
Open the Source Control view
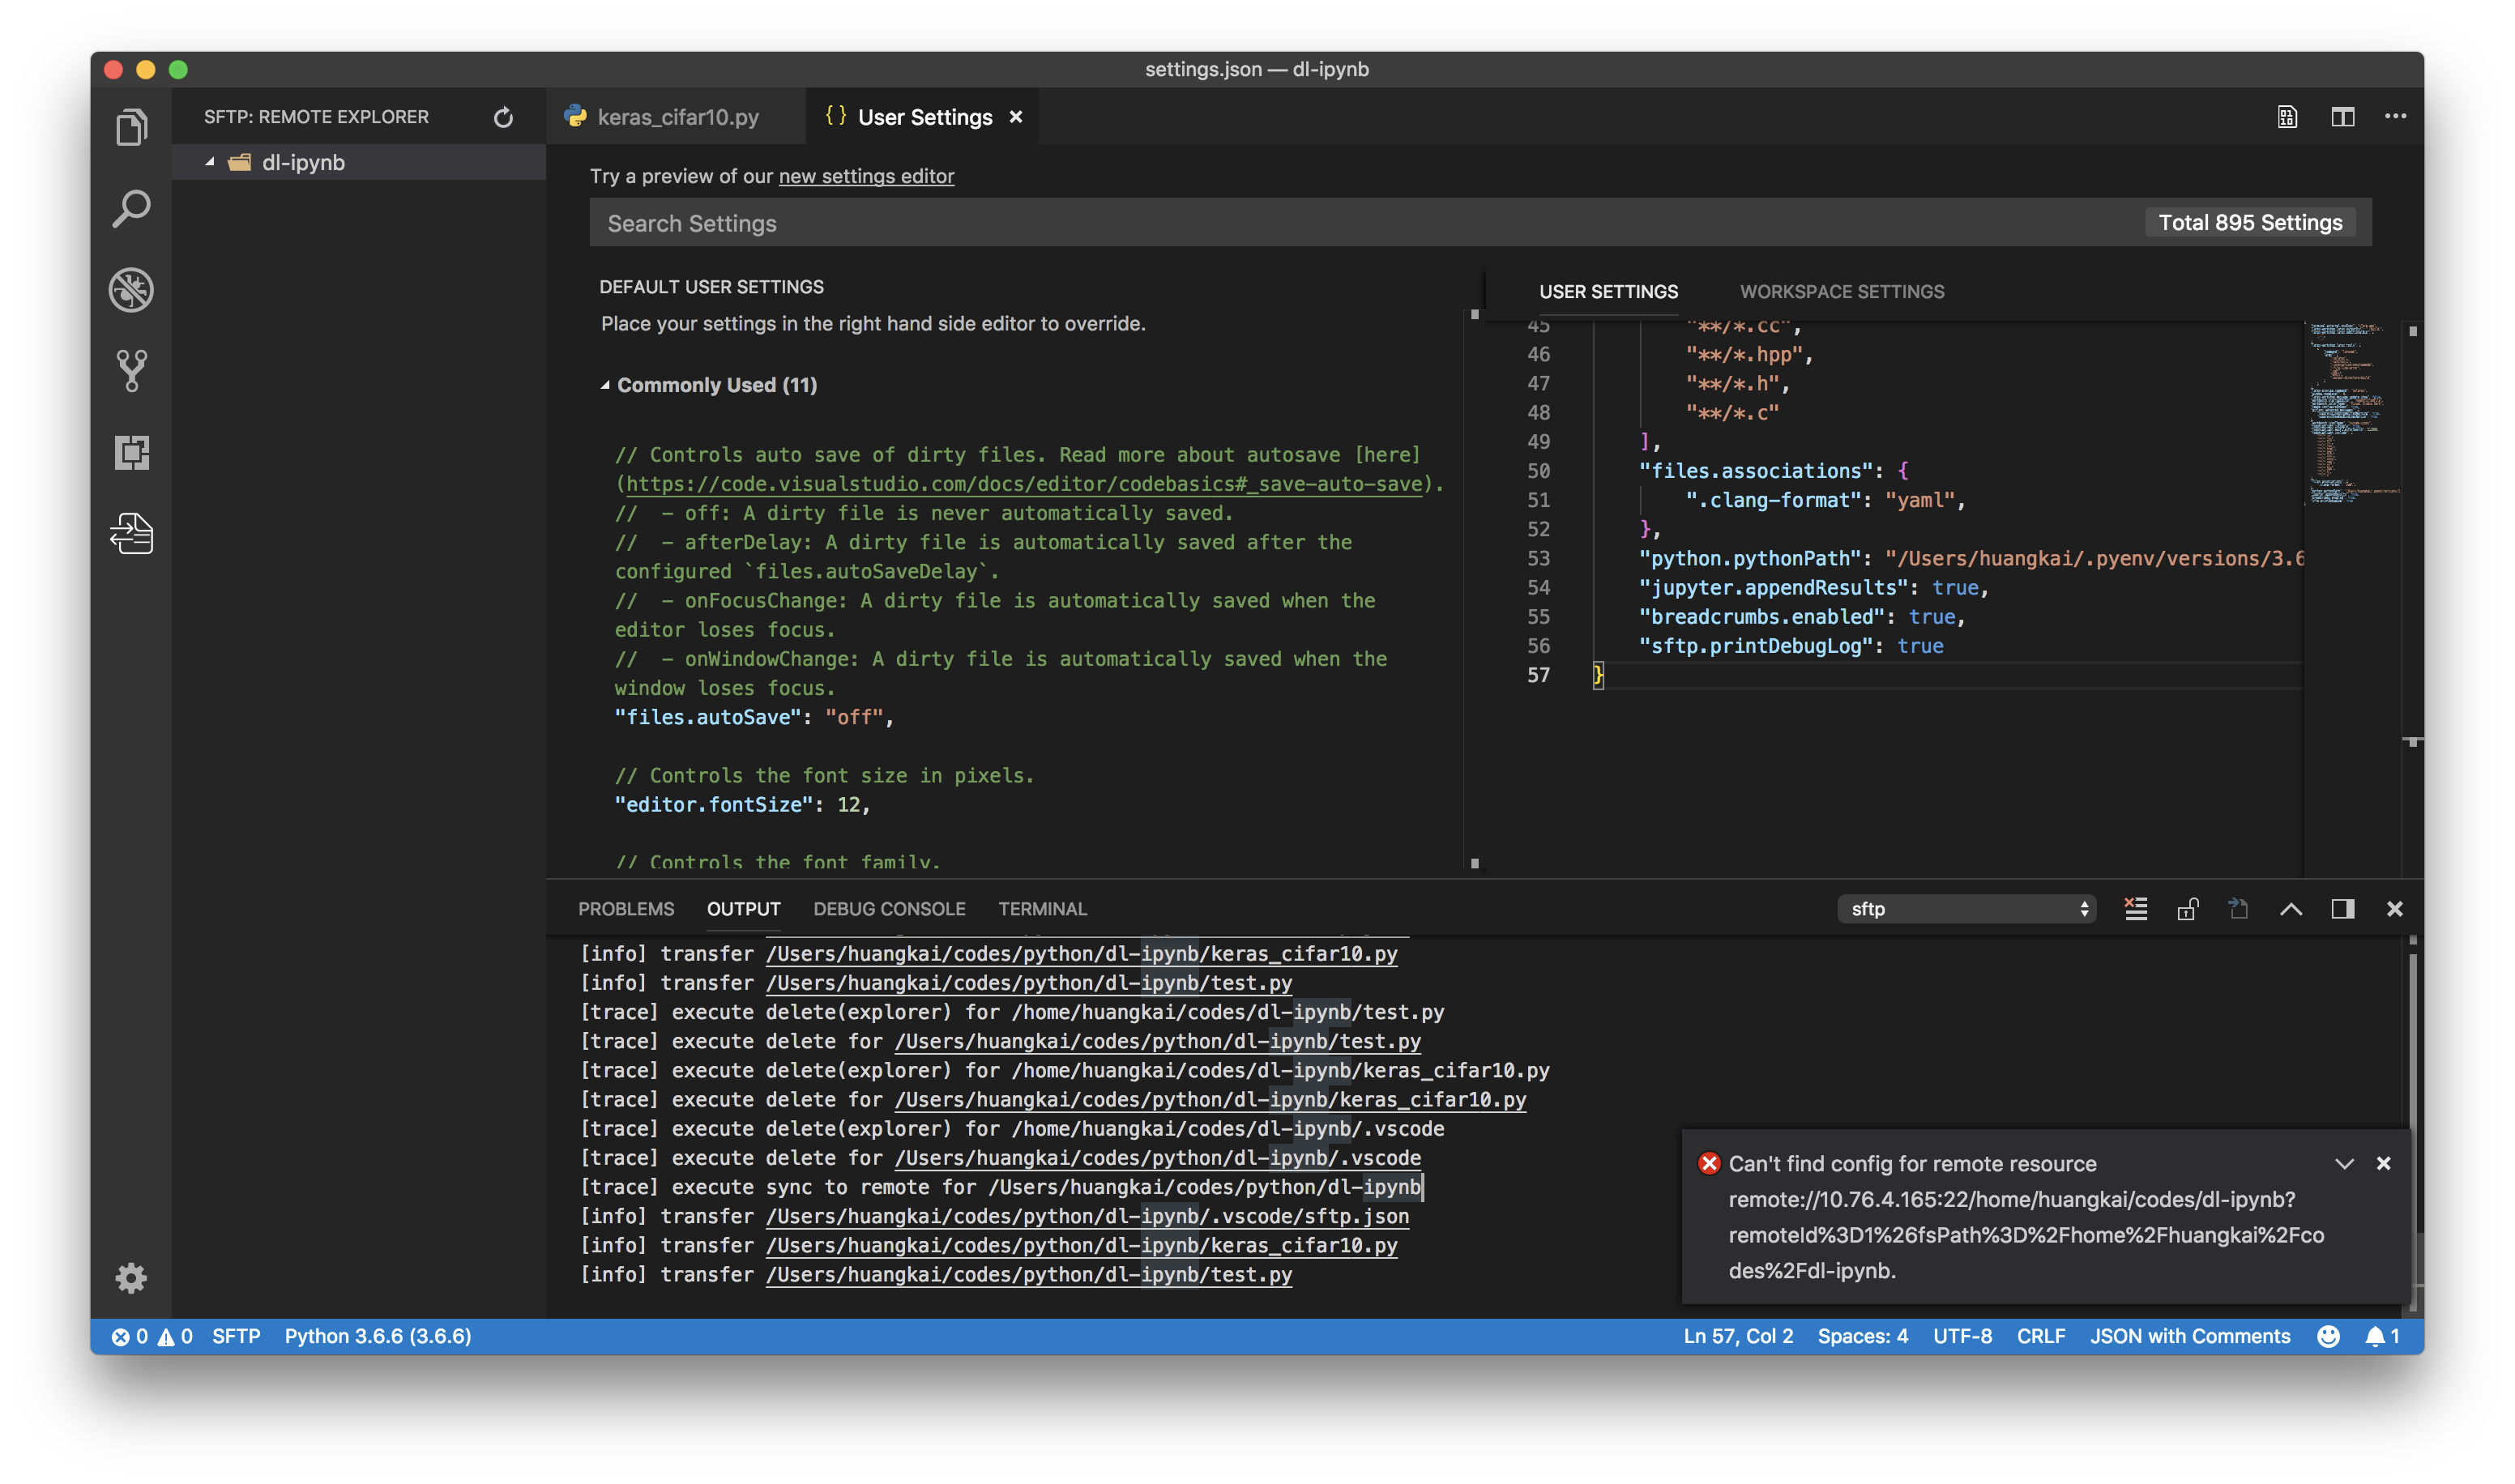pos(131,371)
